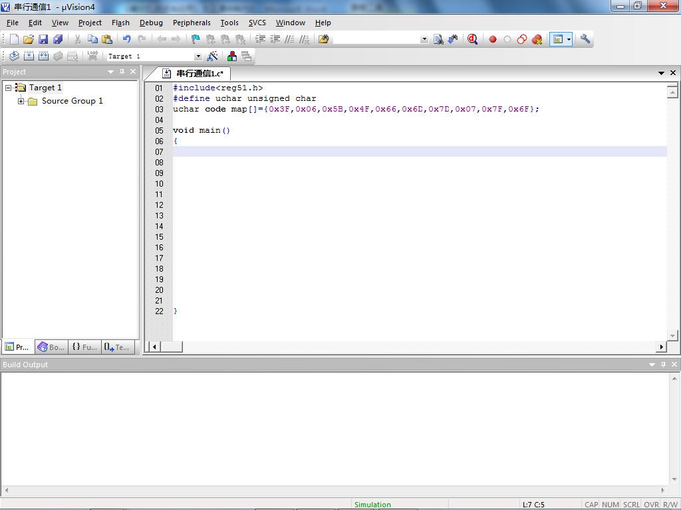Kill all breakpoints

tap(537, 39)
